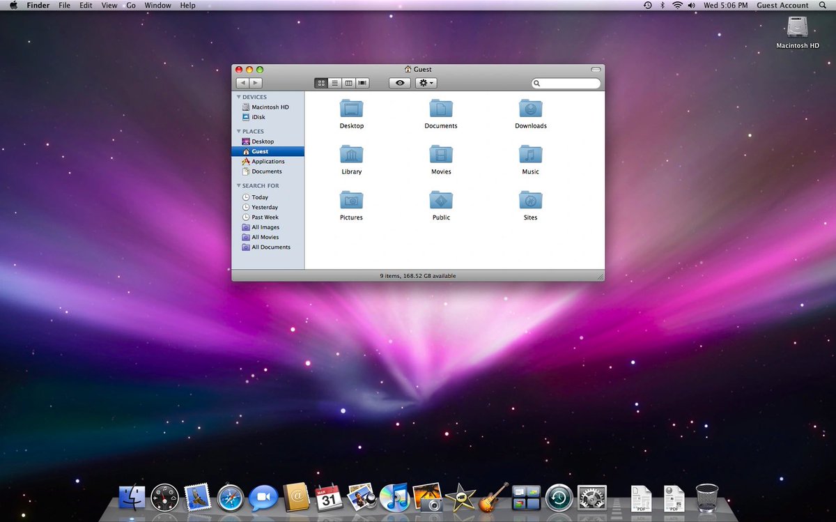The height and width of the screenshot is (522, 836).
Task: Select Applications in the sidebar
Action: click(268, 161)
